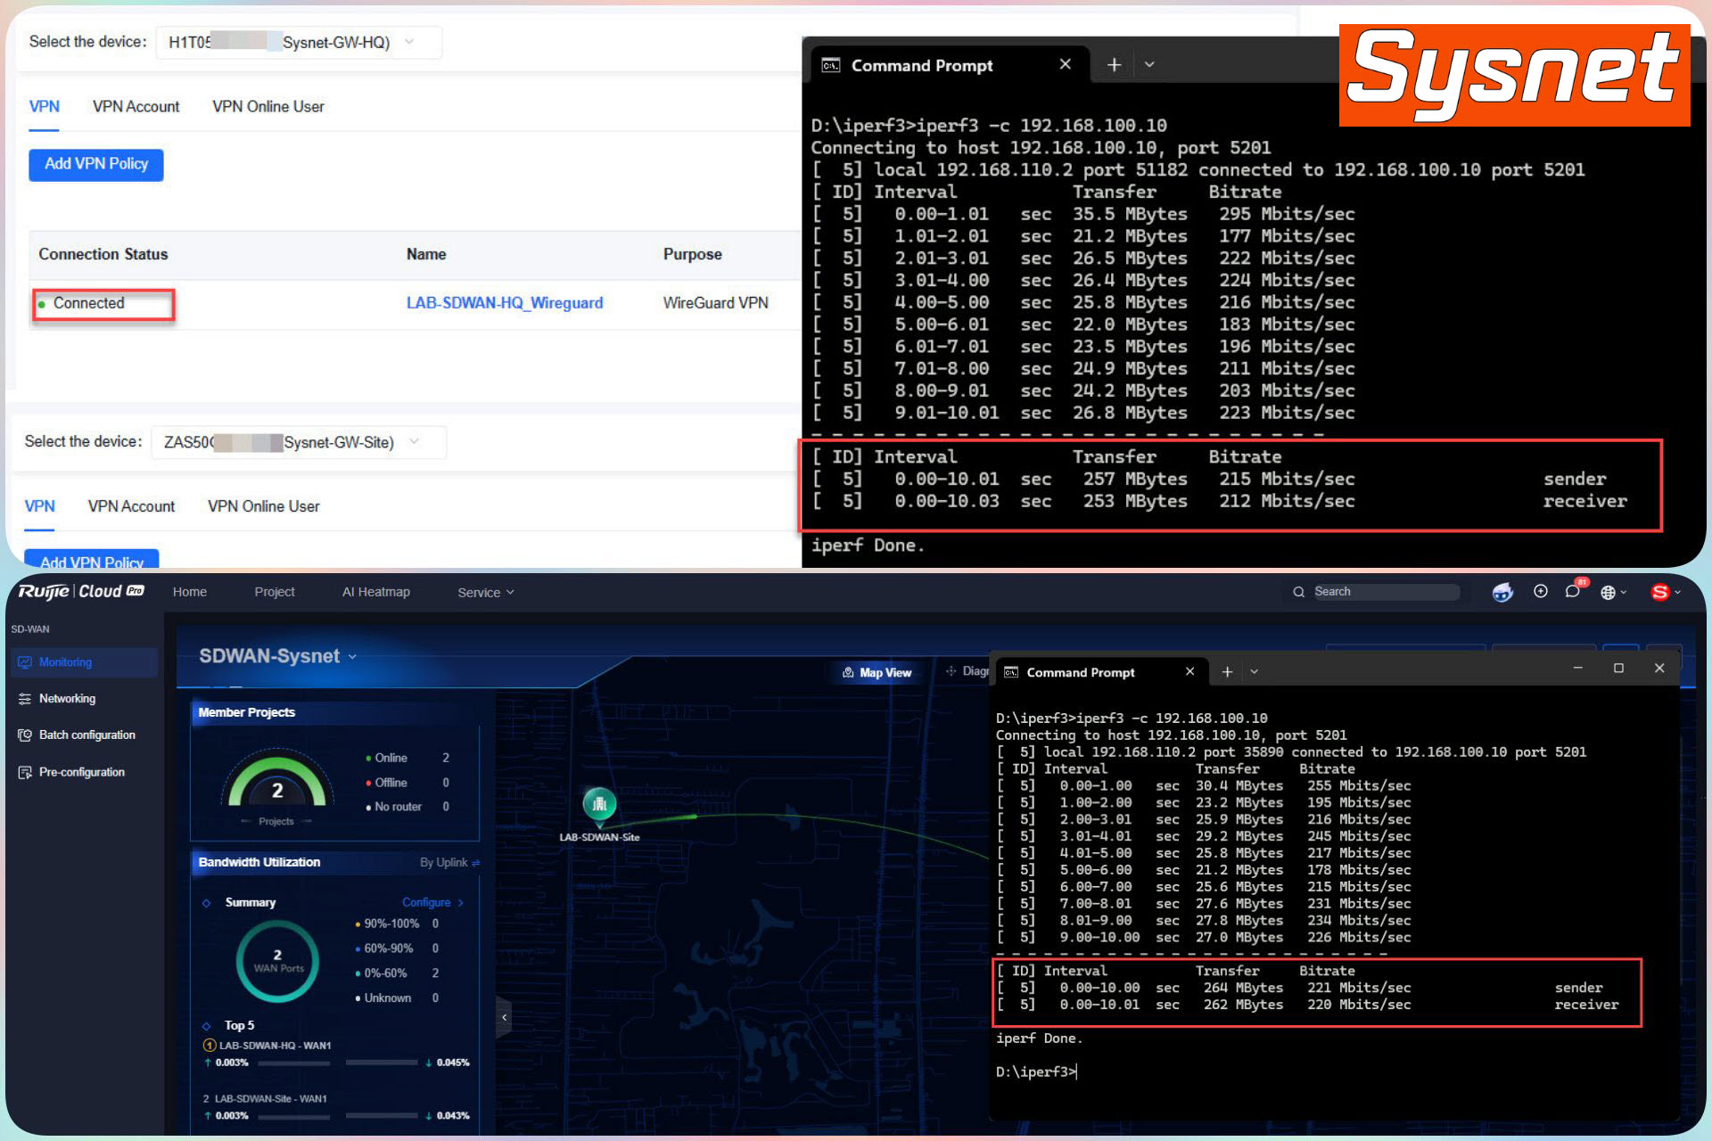Click the Connected status cell

[x=103, y=304]
